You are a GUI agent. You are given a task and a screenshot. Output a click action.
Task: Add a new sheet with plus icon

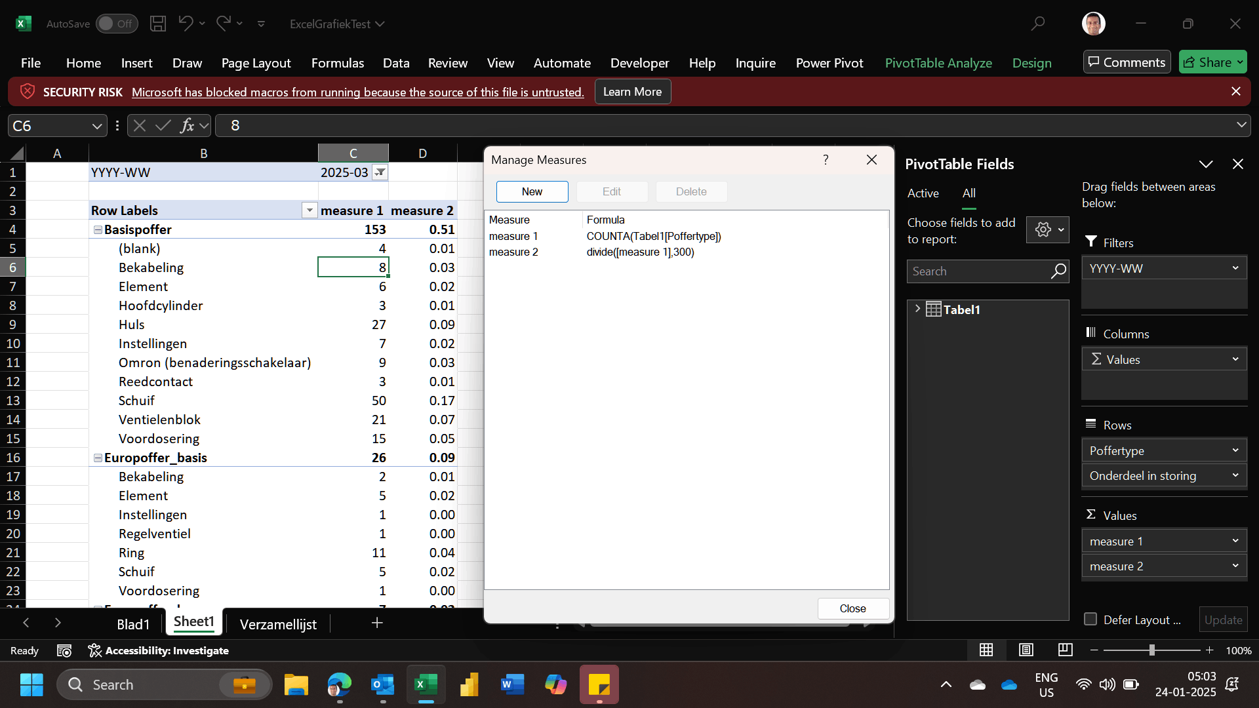pos(377,623)
